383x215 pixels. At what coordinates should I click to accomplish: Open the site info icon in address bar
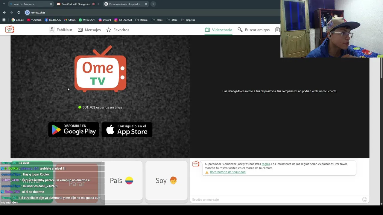[27, 13]
